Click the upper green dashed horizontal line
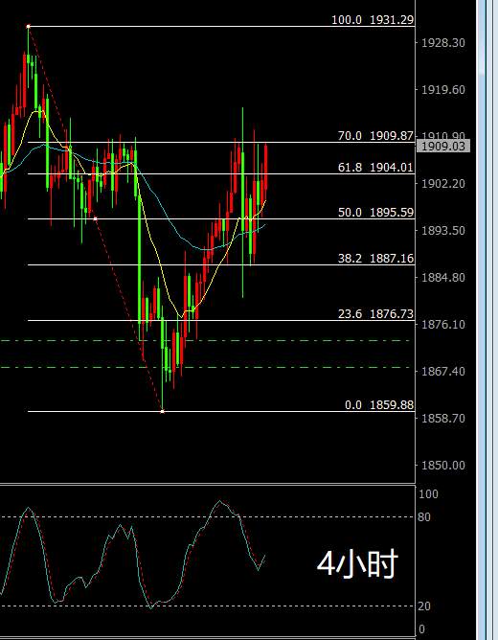 click(x=205, y=340)
